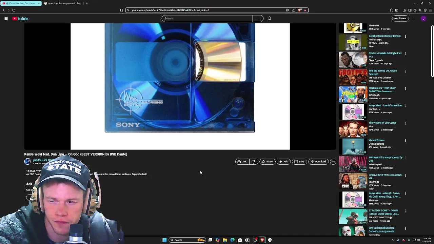Open the Ask feature button
The height and width of the screenshot is (244, 434).
click(x=283, y=162)
